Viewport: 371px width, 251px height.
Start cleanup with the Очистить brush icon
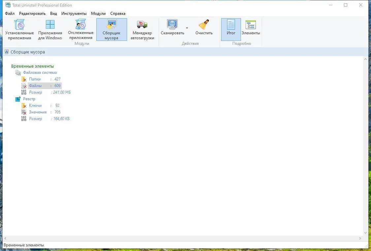[204, 25]
